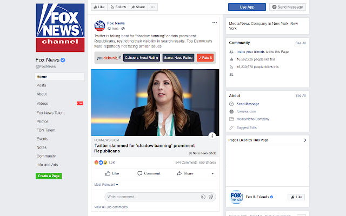
Task: Open the Community section in sidebar
Action: pyautogui.click(x=46, y=156)
